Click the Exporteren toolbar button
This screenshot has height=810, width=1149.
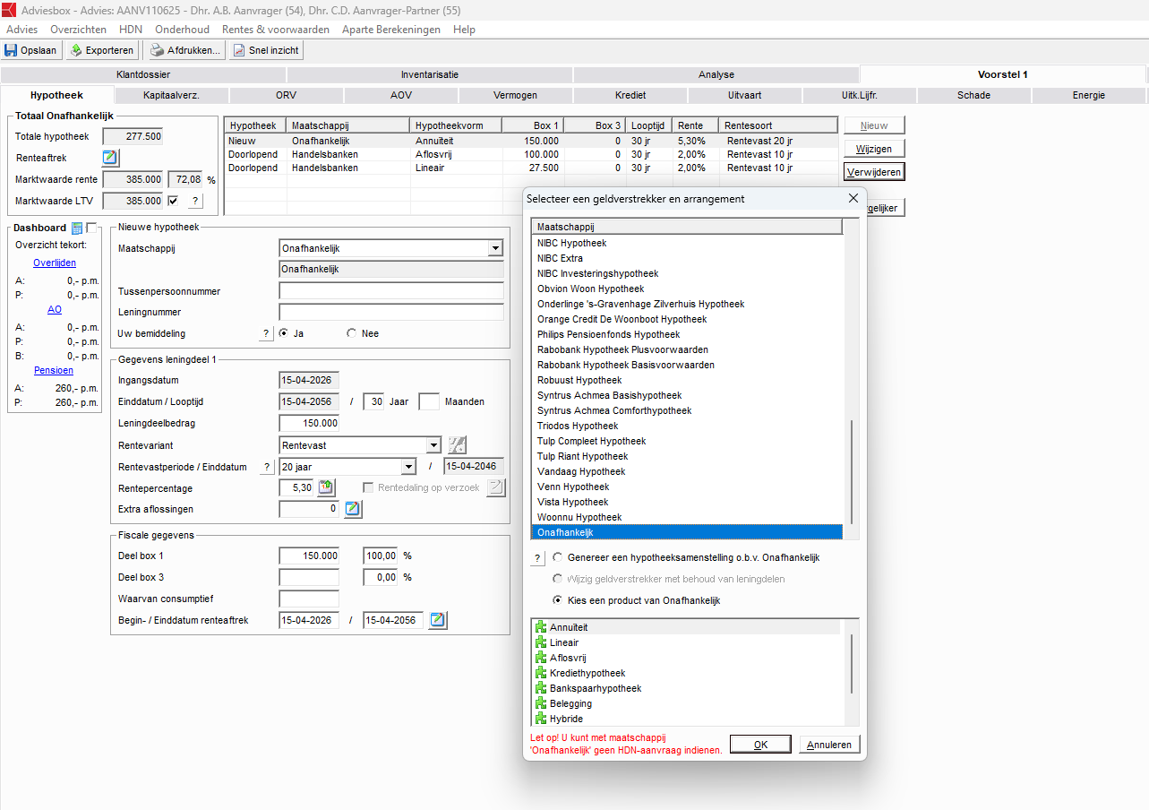click(x=102, y=50)
